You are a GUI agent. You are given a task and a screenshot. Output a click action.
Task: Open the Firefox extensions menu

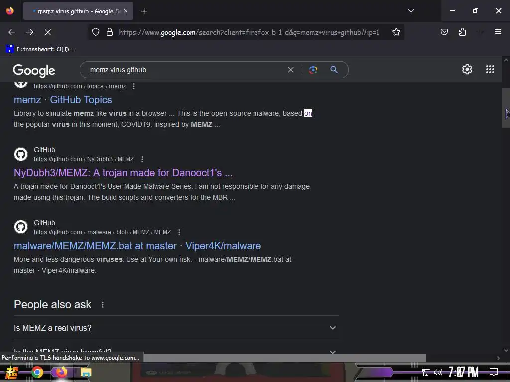(462, 32)
